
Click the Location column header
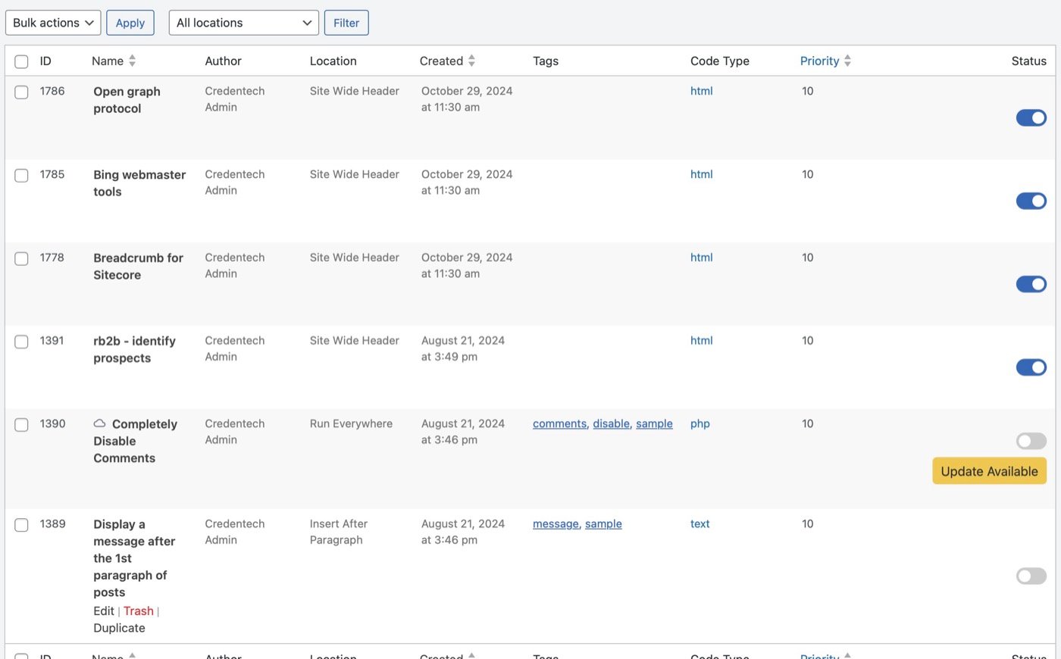pyautogui.click(x=333, y=61)
